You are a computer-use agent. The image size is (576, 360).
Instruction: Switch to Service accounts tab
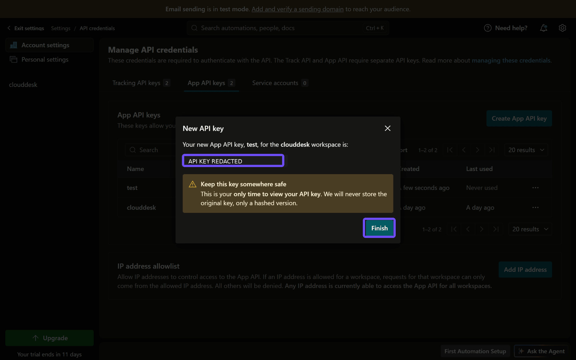(280, 83)
